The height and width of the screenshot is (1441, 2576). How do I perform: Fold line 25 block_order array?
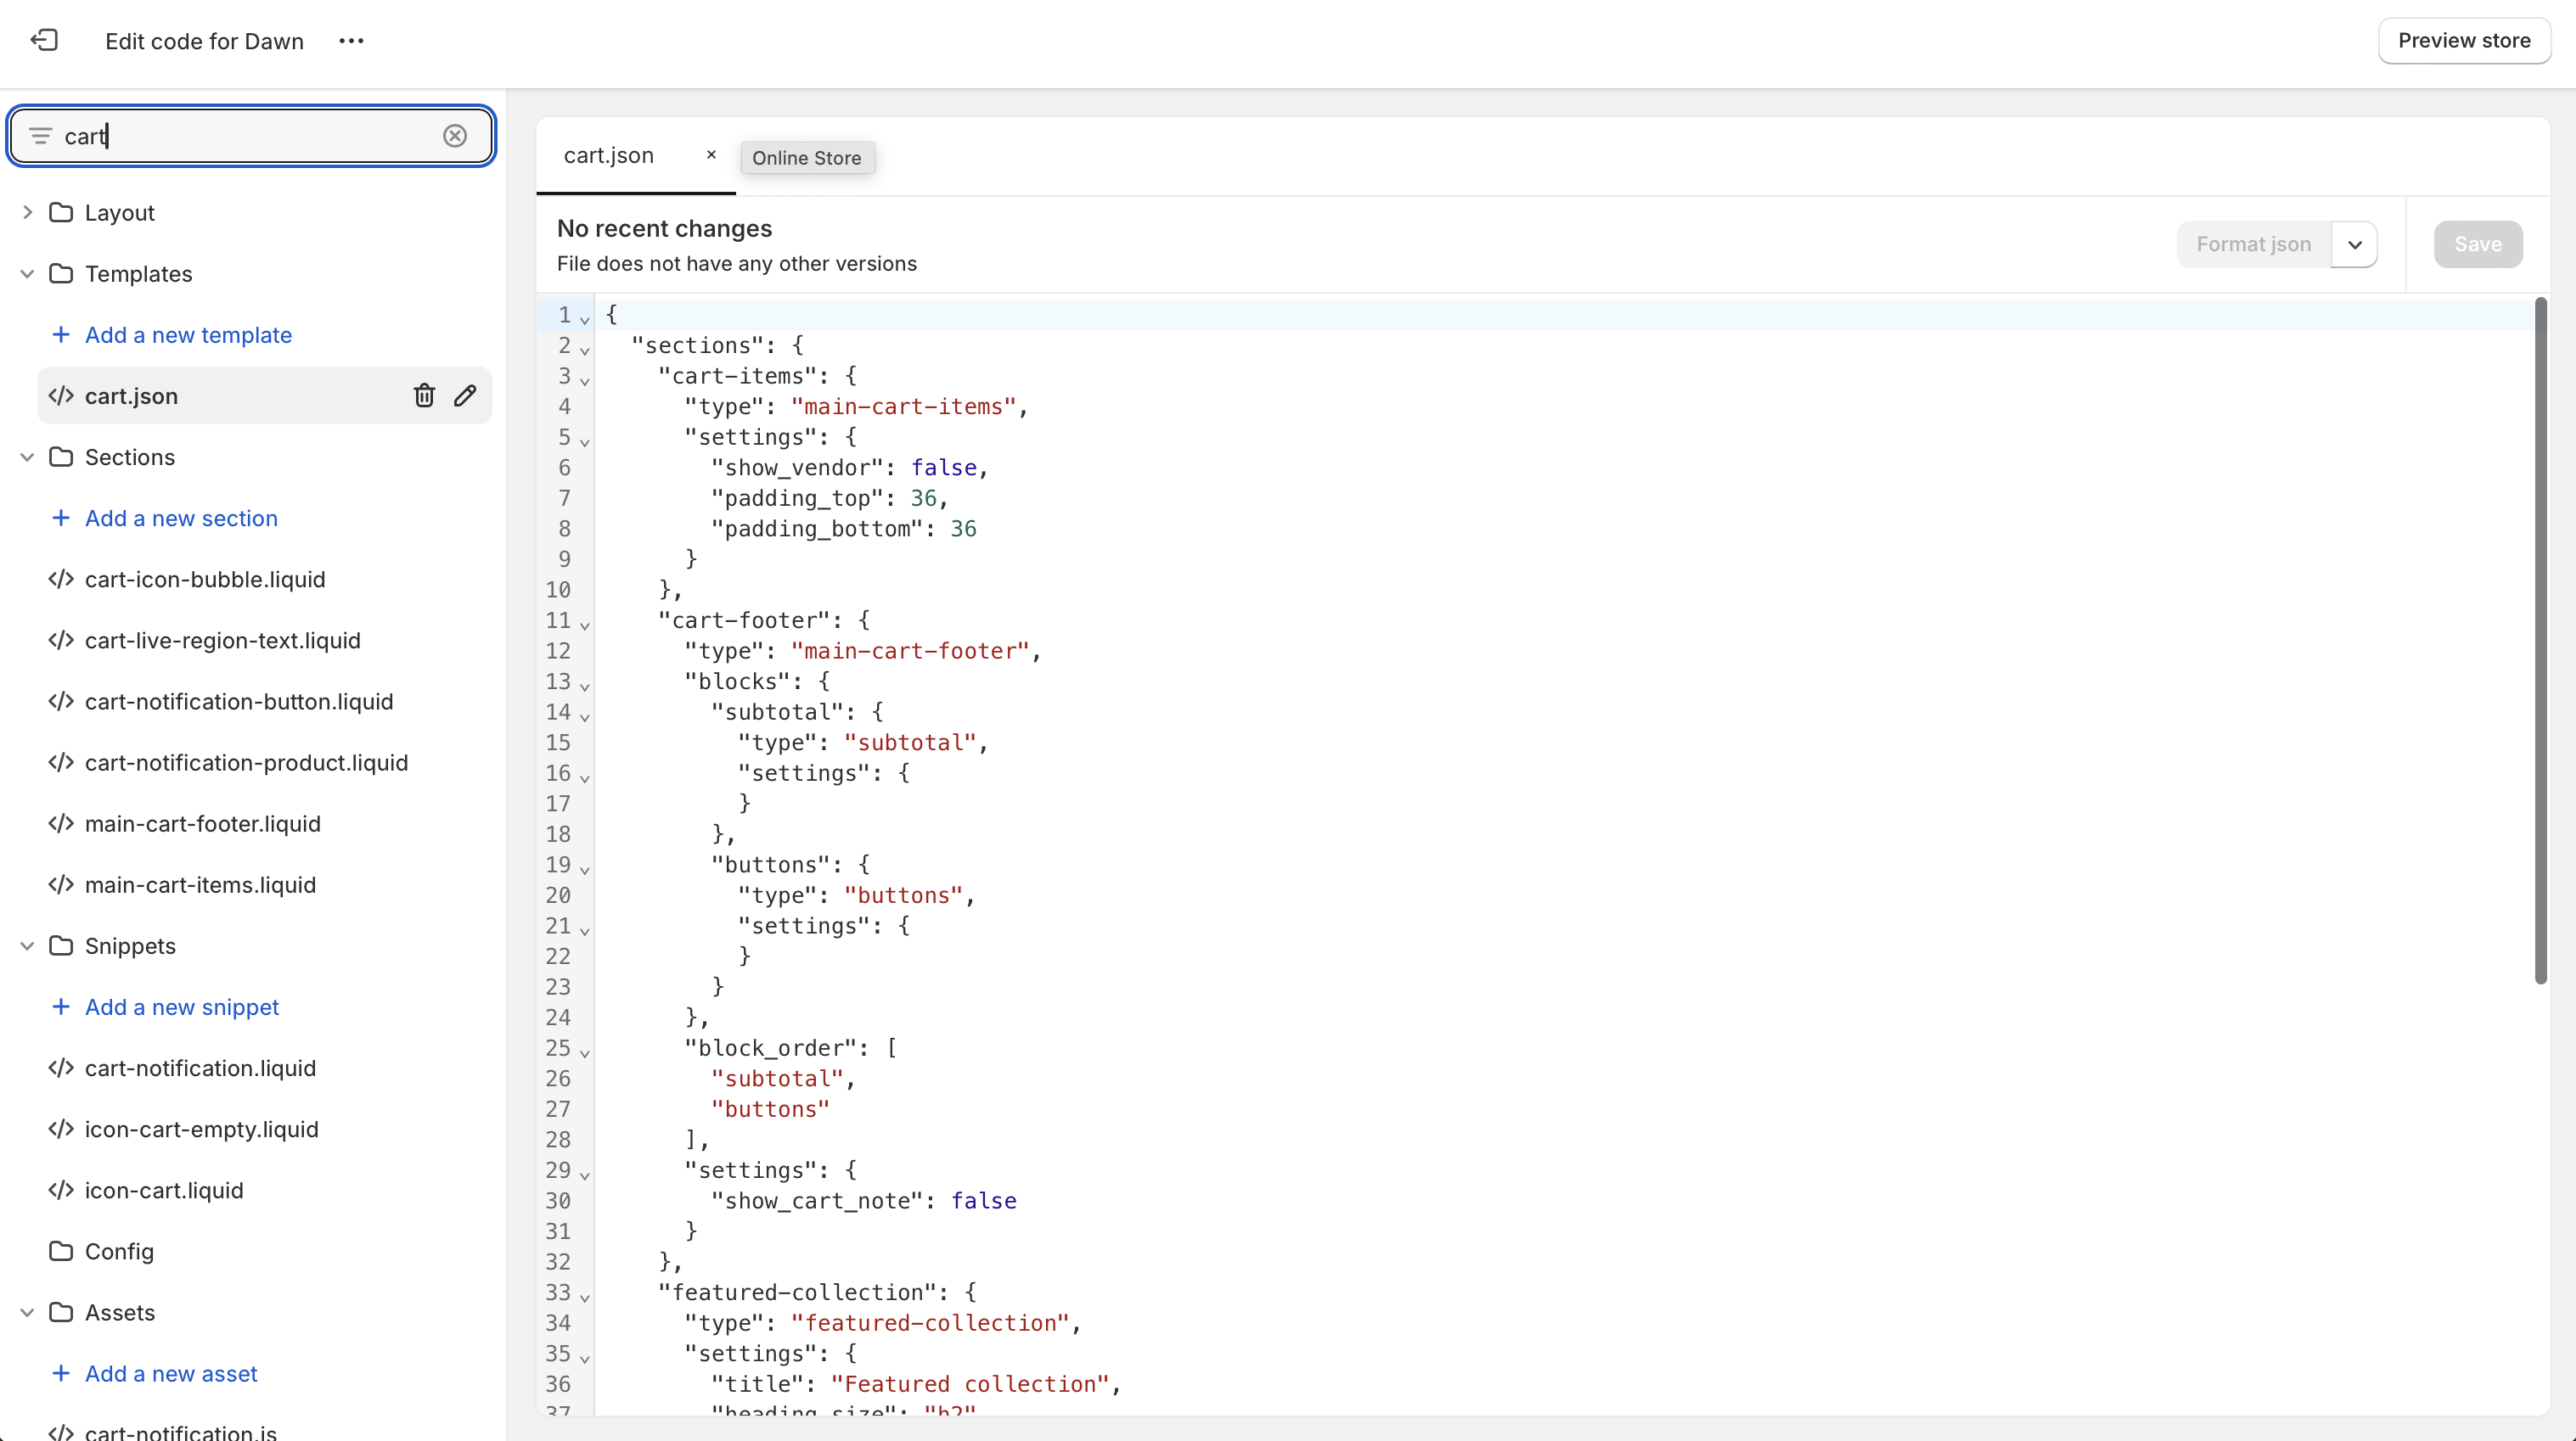pyautogui.click(x=585, y=1052)
